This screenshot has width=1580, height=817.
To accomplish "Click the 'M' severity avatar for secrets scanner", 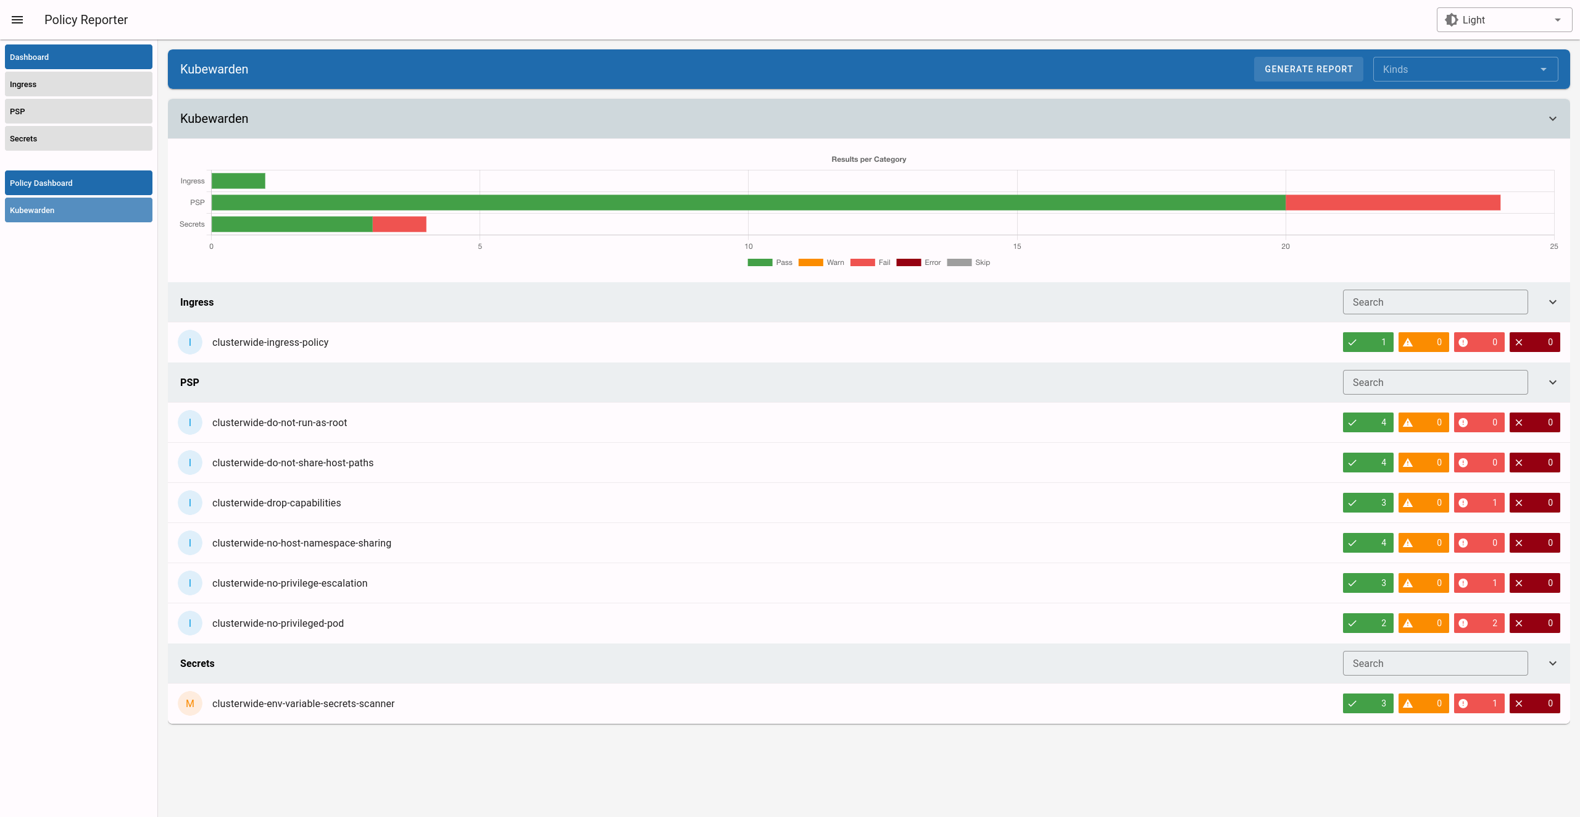I will pyautogui.click(x=190, y=703).
